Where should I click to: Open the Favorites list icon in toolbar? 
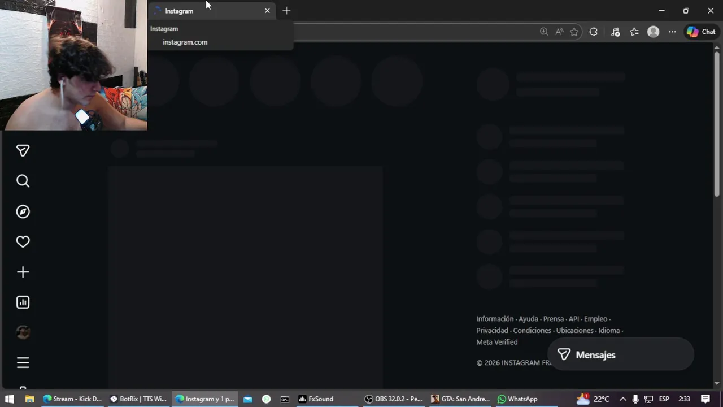[634, 32]
